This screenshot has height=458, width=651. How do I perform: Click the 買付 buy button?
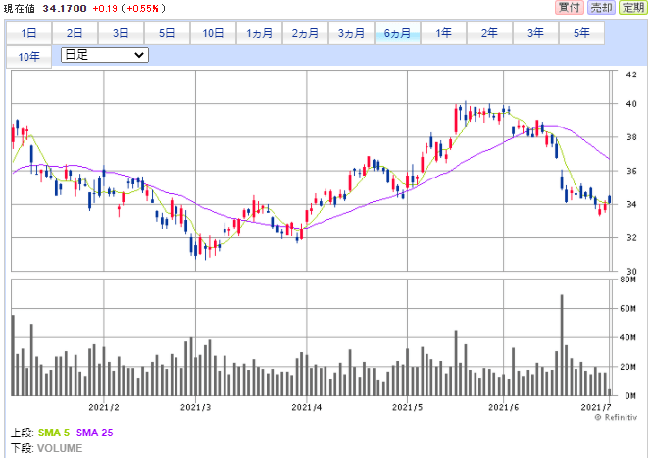[569, 8]
